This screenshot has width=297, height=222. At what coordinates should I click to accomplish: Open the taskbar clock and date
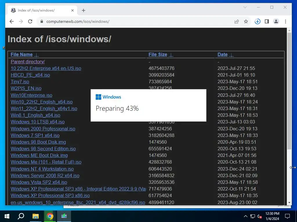272,216
